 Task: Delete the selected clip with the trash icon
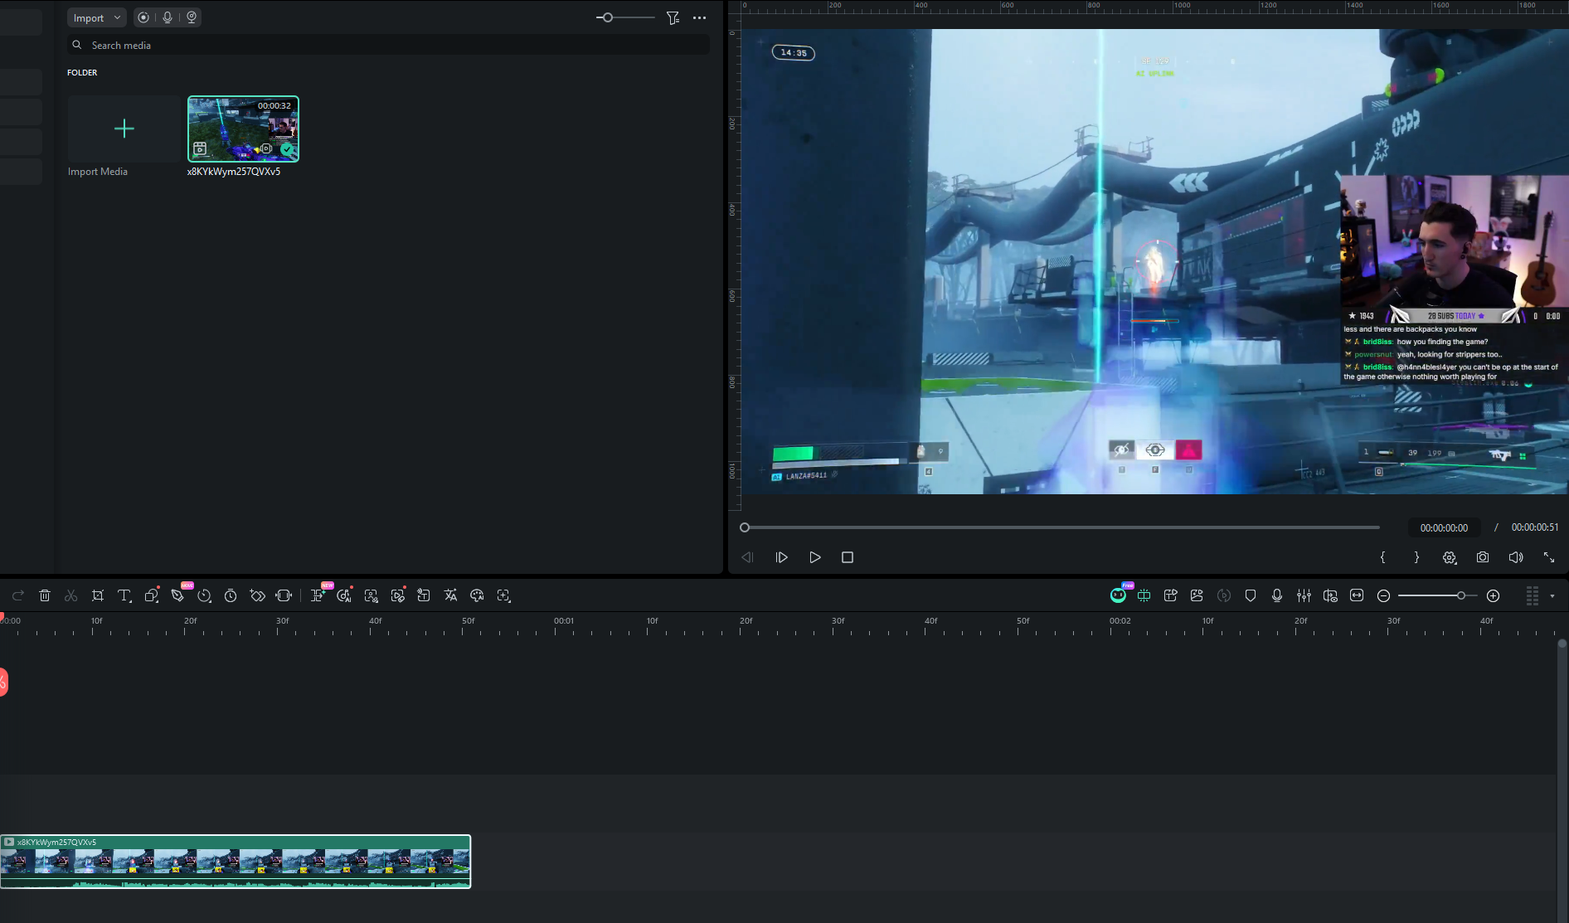coord(45,595)
